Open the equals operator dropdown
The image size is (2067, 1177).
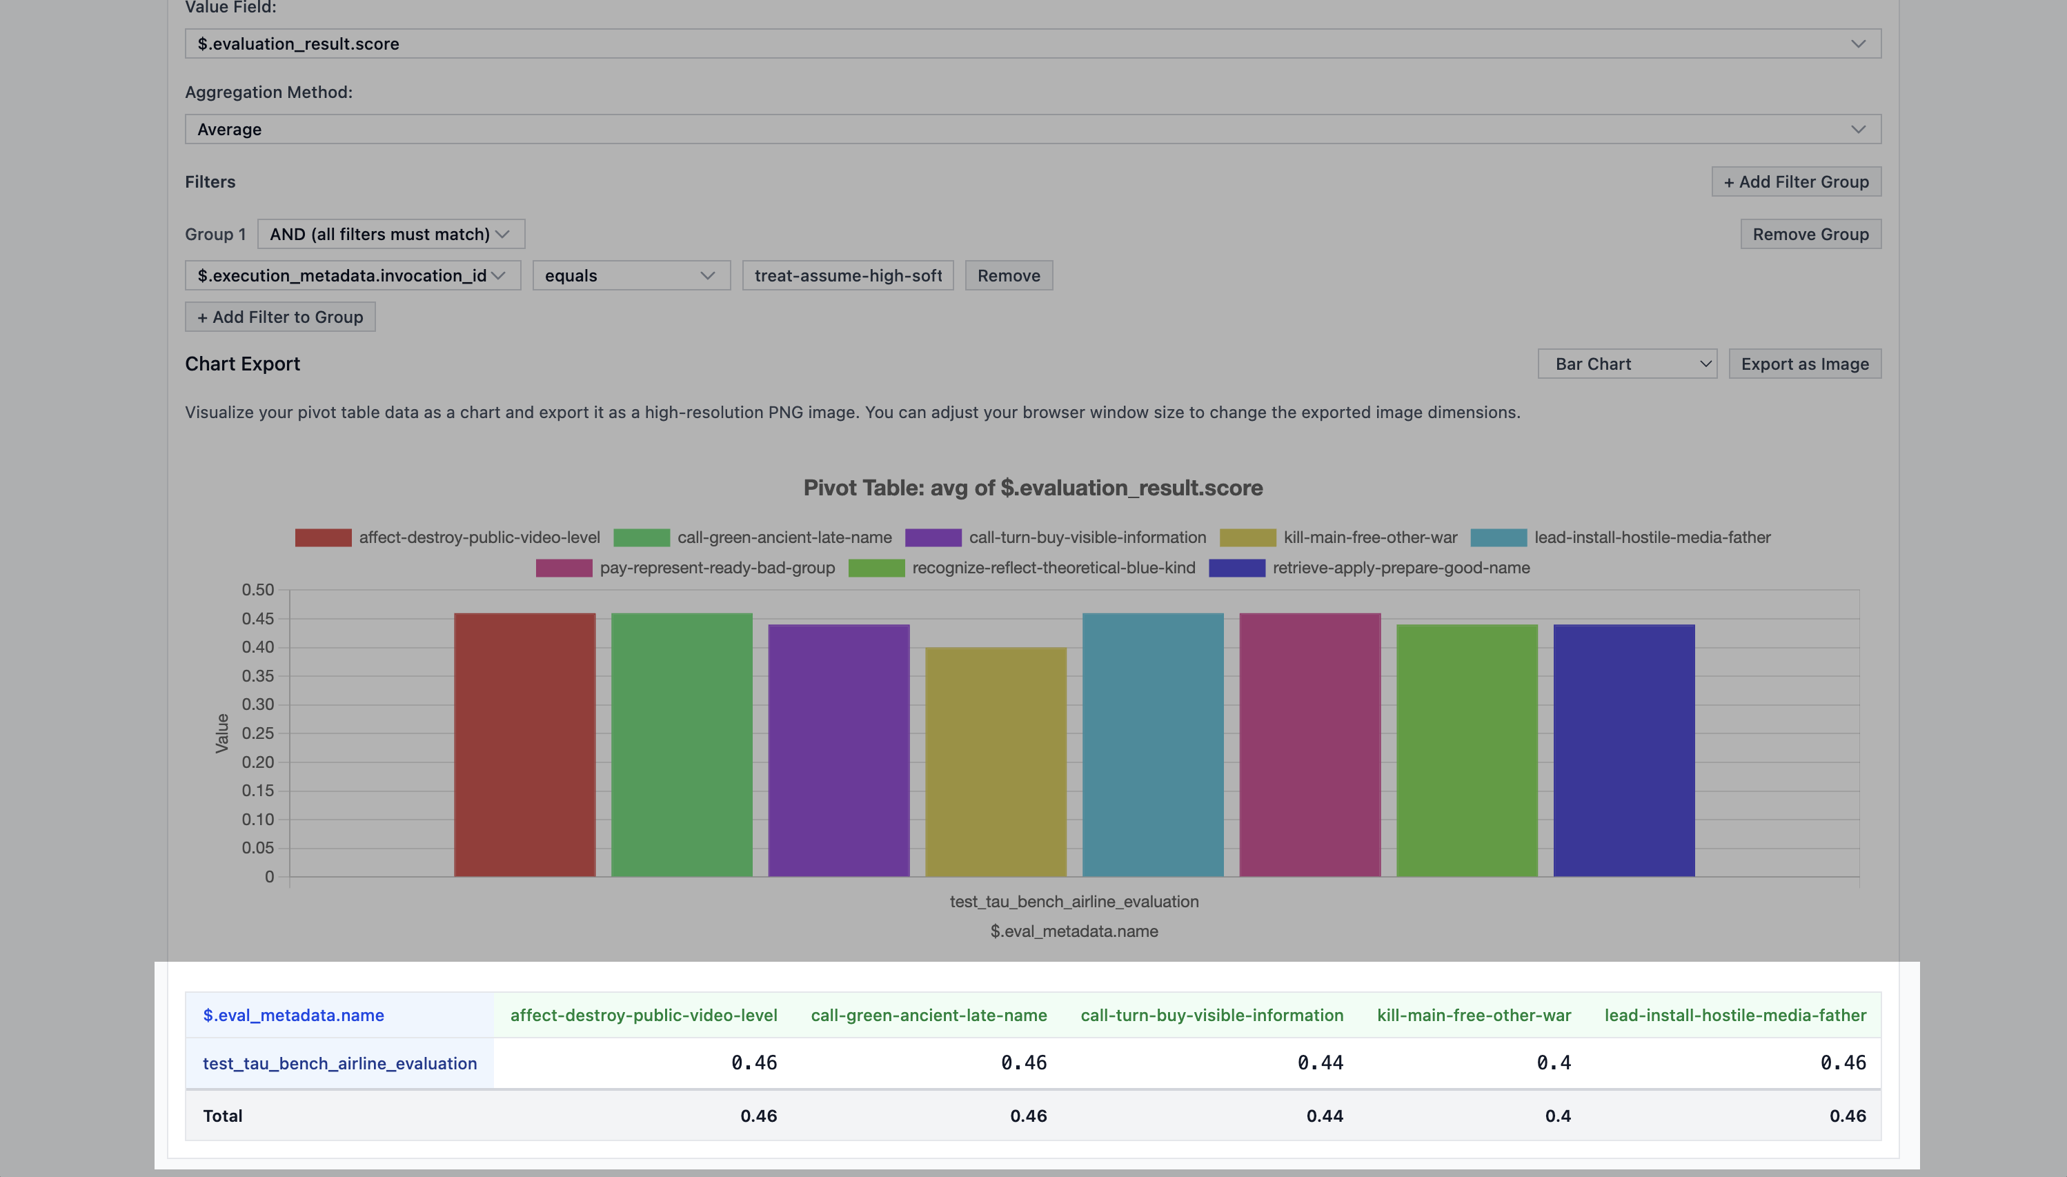[x=631, y=276]
